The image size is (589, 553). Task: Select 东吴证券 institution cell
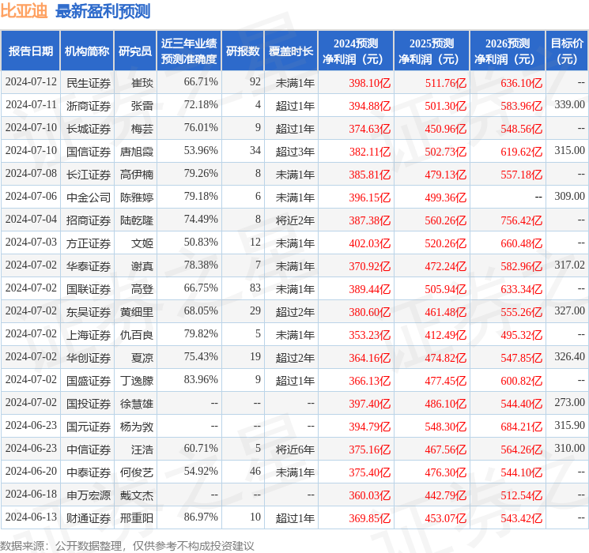pyautogui.click(x=89, y=311)
